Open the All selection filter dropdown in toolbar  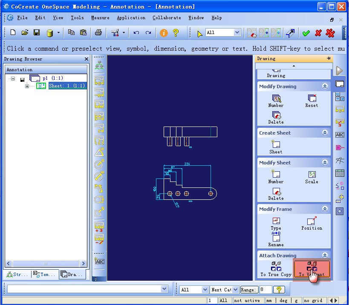click(x=237, y=32)
